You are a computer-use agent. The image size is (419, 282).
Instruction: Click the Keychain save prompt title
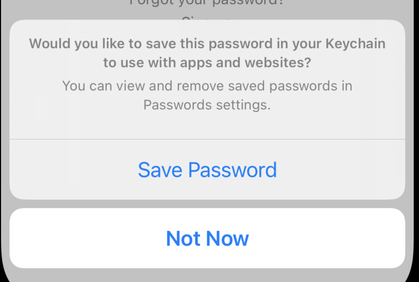pyautogui.click(x=207, y=53)
